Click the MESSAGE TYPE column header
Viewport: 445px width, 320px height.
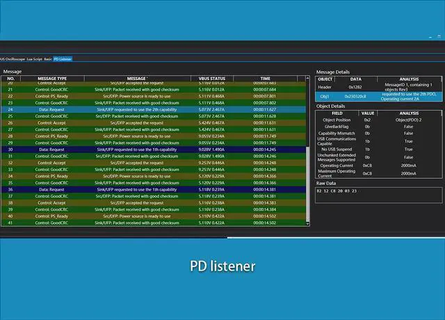pyautogui.click(x=52, y=79)
